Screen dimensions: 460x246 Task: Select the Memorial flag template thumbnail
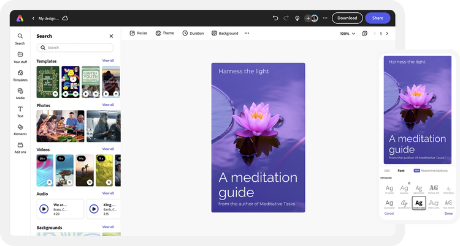coord(111,82)
